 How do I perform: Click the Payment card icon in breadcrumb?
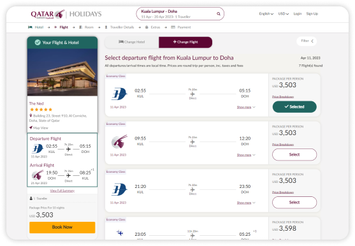coord(173,27)
